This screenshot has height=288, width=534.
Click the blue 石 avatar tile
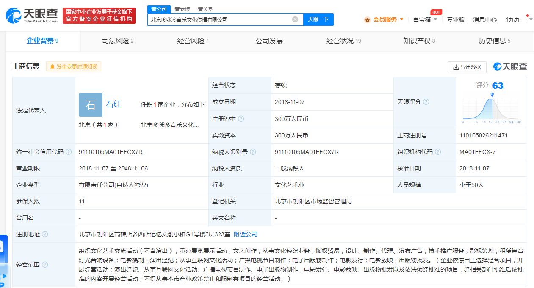tap(91, 105)
